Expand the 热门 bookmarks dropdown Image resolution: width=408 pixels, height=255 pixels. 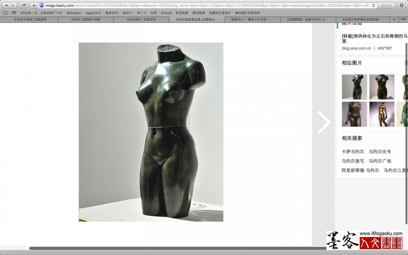[141, 13]
